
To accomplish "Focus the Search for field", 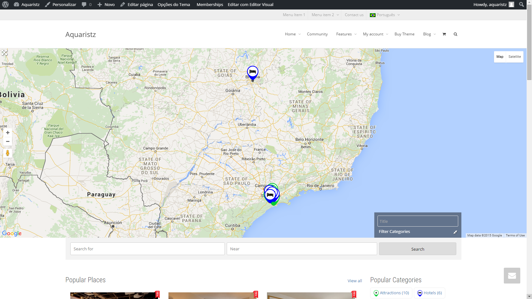I will (x=148, y=249).
